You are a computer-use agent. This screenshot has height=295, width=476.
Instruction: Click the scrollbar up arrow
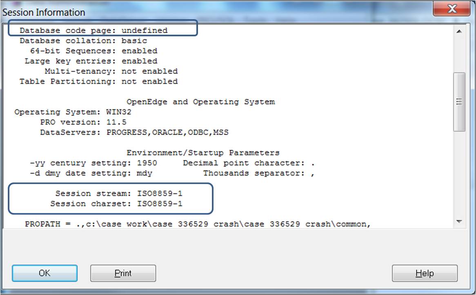(459, 31)
